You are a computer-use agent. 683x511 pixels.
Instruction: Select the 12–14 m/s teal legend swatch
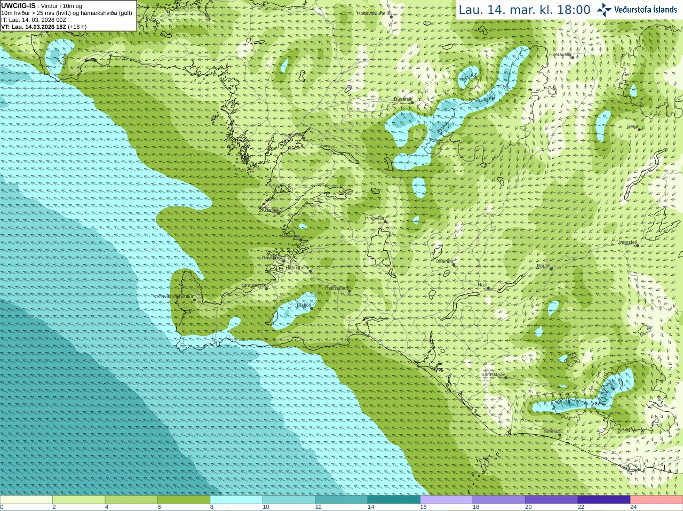click(x=341, y=500)
